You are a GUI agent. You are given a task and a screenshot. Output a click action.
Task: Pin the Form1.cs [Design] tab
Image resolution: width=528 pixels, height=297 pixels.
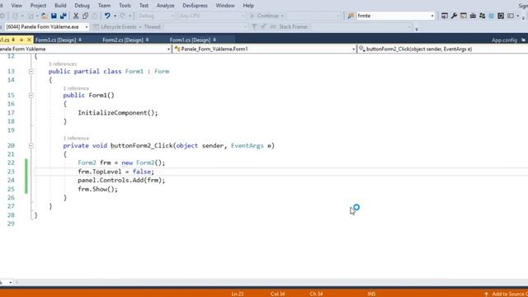point(214,40)
